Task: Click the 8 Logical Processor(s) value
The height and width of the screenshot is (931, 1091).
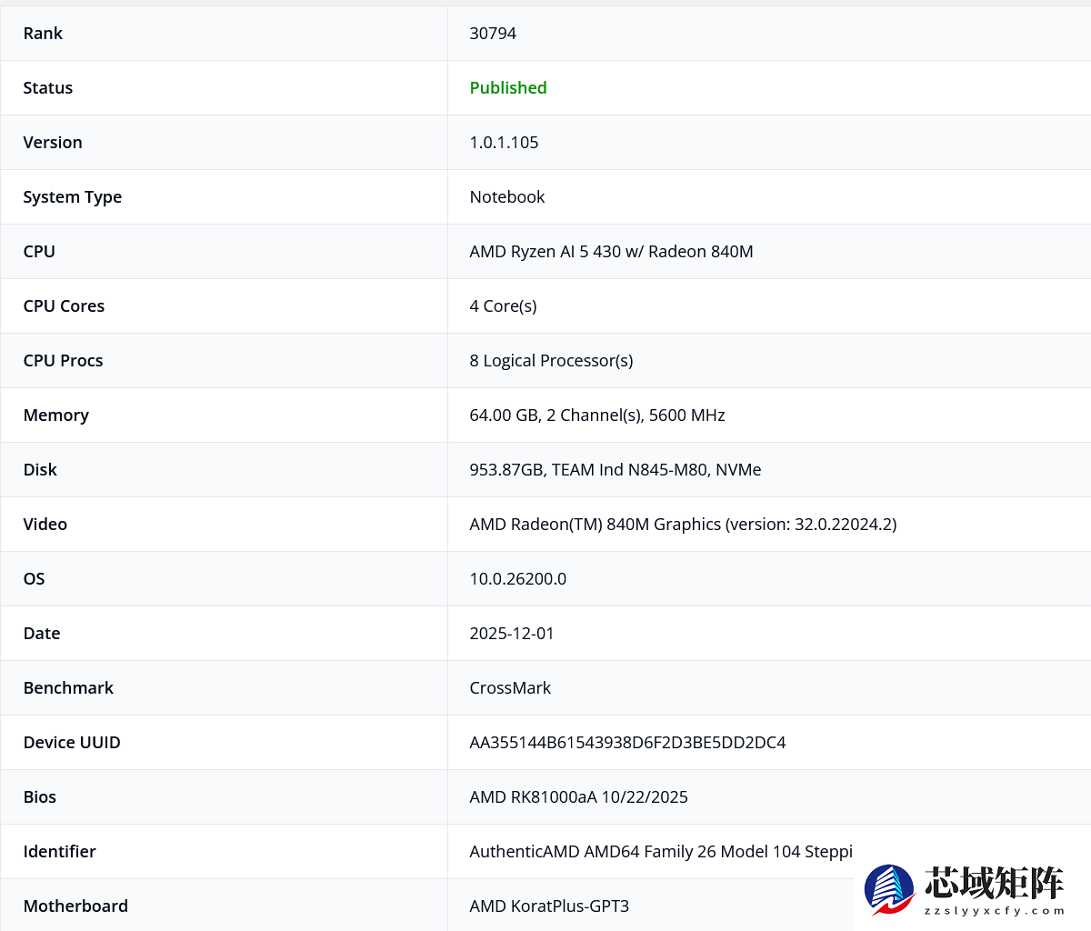Action: tap(551, 361)
